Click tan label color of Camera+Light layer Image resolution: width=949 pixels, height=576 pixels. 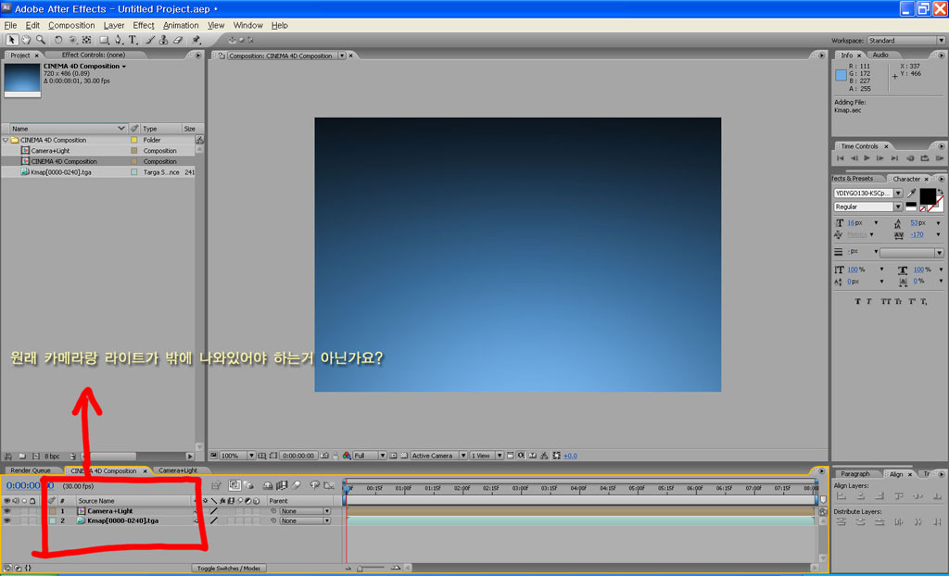(x=53, y=511)
